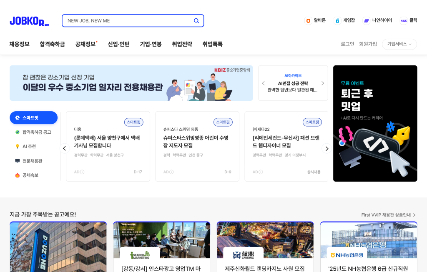Click the 로그인 link
Viewport: 427px width, 272px height.
[x=347, y=44]
